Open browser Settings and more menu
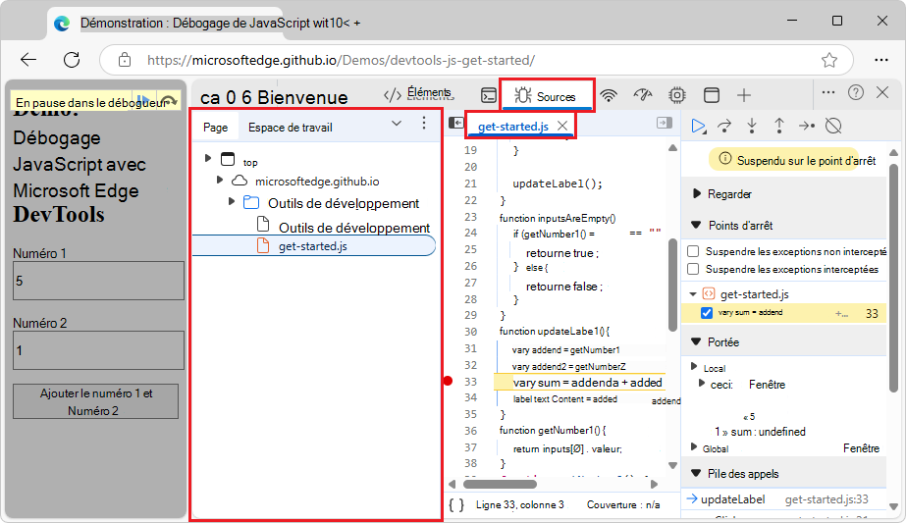Screen dimensions: 906x523 click(881, 60)
